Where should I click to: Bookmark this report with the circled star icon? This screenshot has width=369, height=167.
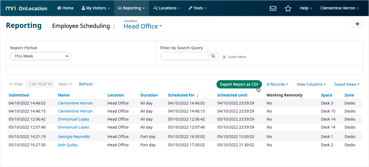357,24
